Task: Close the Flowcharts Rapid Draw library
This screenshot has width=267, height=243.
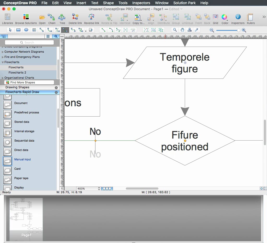Action: 56,92
